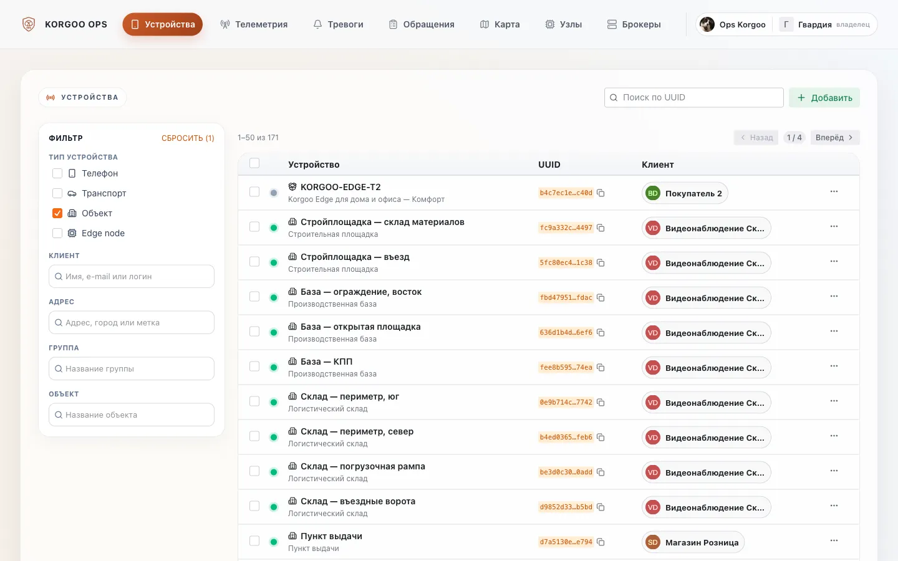898x561 pixels.
Task: Copy UUID fee8b595…74ea
Action: (601, 368)
